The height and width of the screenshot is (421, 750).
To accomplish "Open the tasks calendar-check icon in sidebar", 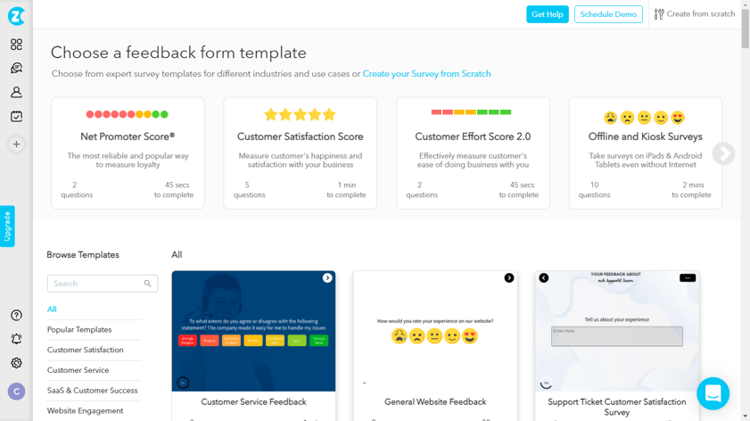I will (x=16, y=116).
